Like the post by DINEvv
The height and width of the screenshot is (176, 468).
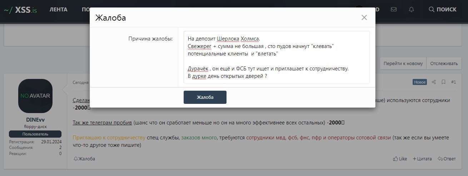pos(400,159)
